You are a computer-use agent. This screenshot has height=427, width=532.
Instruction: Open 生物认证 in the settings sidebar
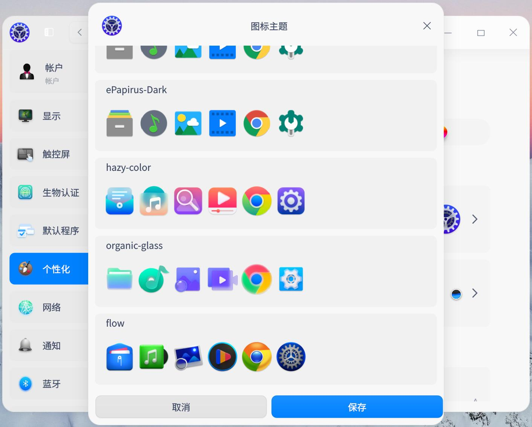49,192
